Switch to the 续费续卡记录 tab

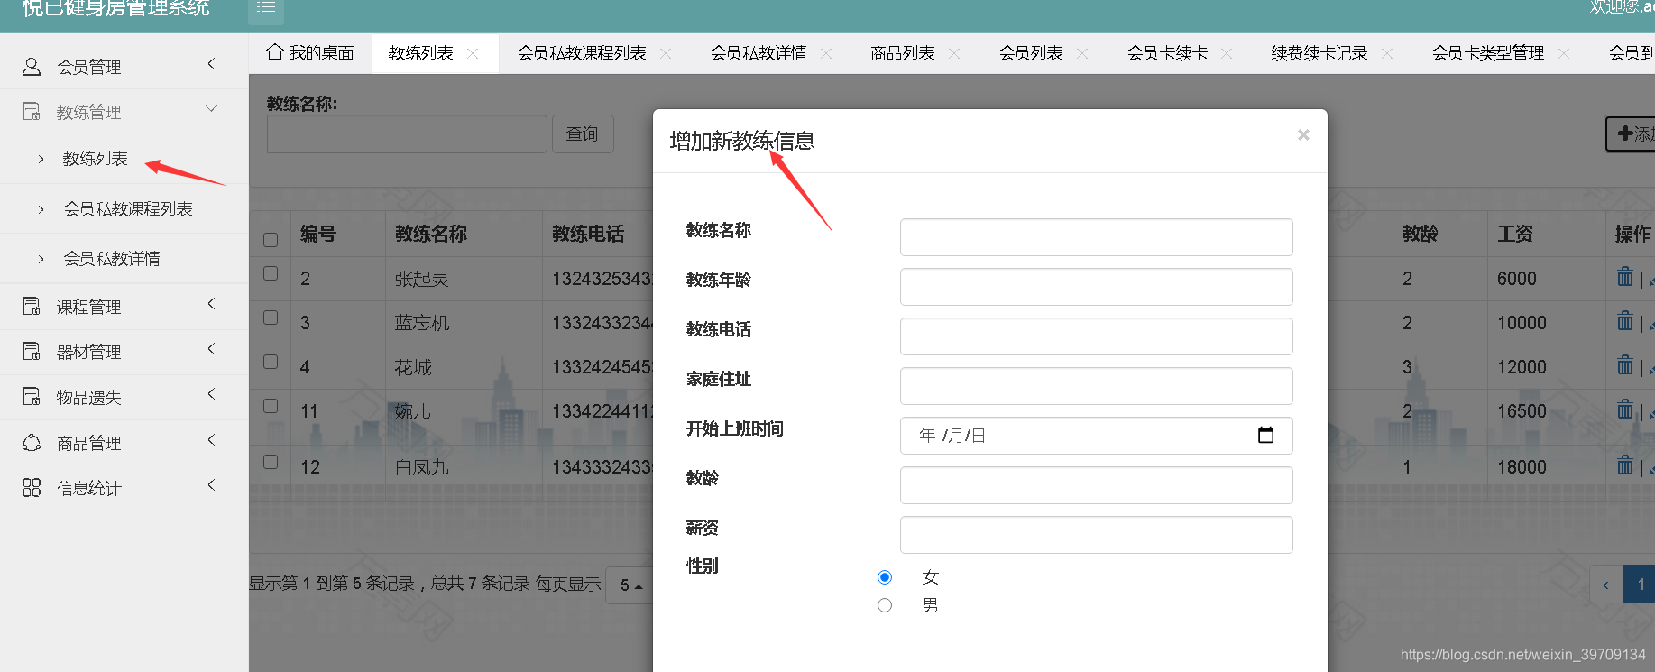[1319, 53]
